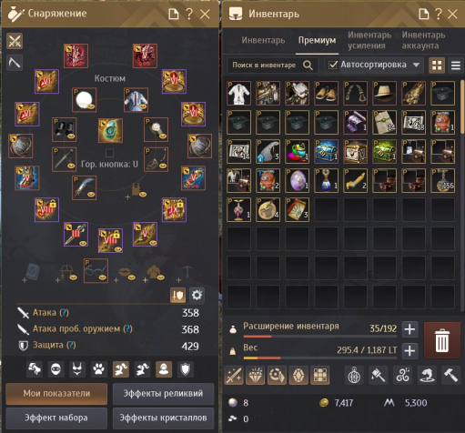This screenshot has height=433, width=465.
Task: Toggle the sword-and-shield stats display button
Action: (x=177, y=295)
